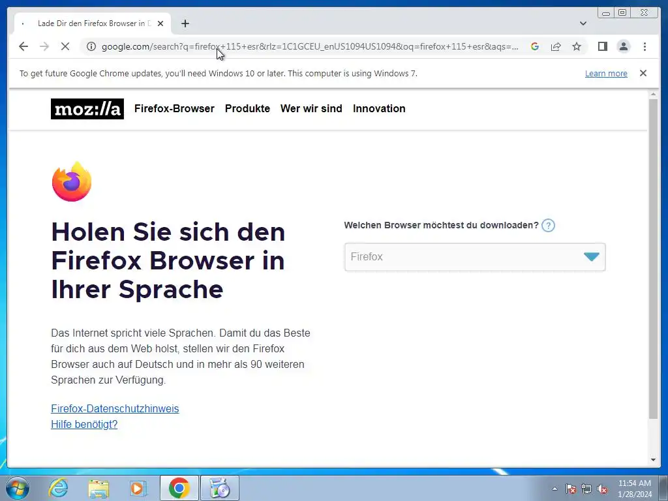
Task: Click the Chrome taskbar button
Action: coord(179,488)
